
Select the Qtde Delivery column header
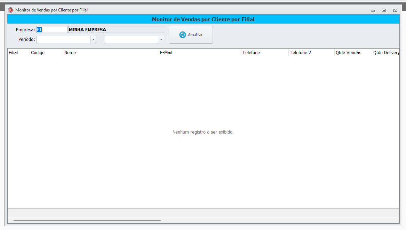385,53
